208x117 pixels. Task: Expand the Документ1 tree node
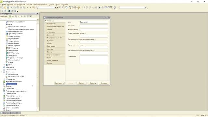coord(4,79)
